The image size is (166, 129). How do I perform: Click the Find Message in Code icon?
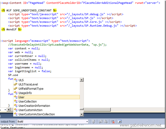(x=94, y=122)
